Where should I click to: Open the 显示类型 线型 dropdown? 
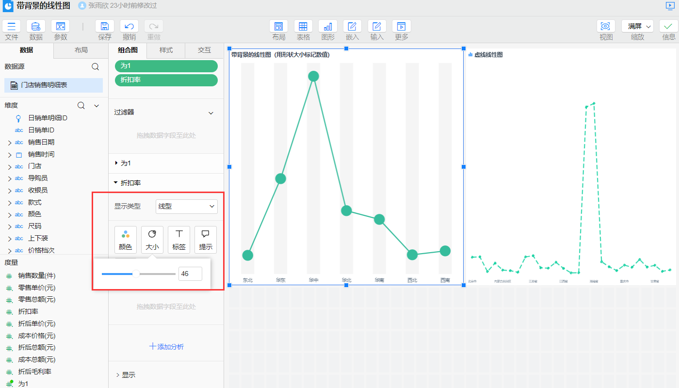[x=186, y=207]
